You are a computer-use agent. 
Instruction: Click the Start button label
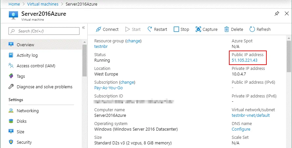136,30
